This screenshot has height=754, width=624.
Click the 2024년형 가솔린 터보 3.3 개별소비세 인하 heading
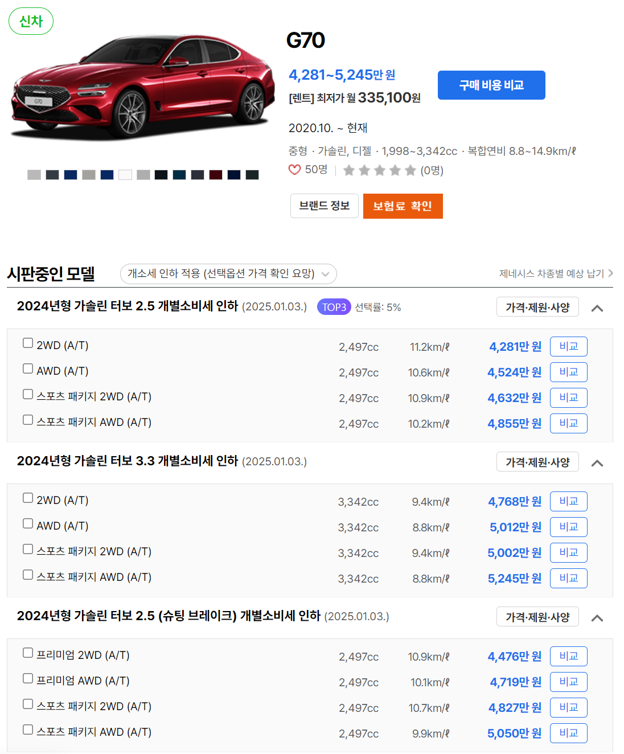[x=128, y=461]
